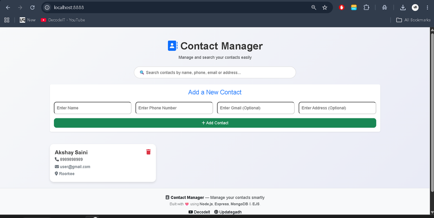The height and width of the screenshot is (218, 434).
Task: Click the Enter Gmail (Optional) field
Action: click(256, 108)
